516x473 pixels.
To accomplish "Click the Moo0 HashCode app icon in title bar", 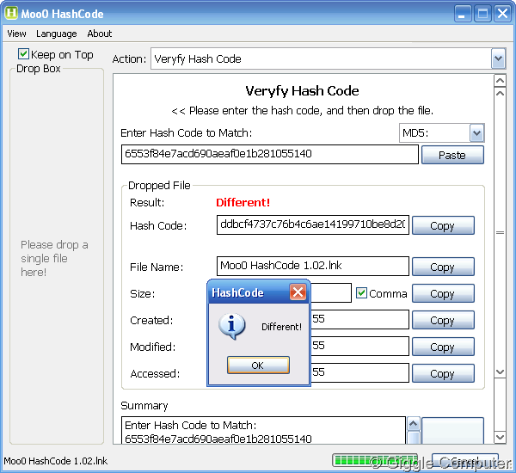I will point(11,13).
